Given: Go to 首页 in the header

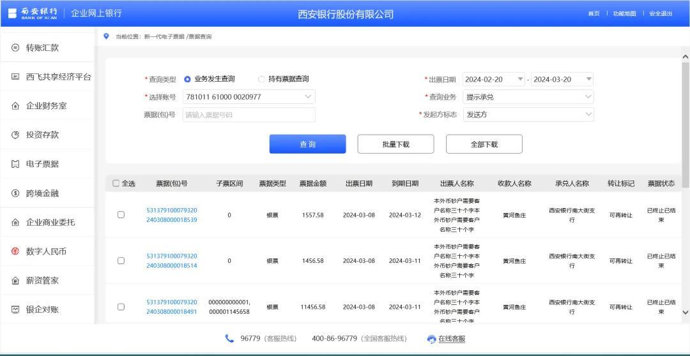Looking at the screenshot, I should [x=594, y=13].
